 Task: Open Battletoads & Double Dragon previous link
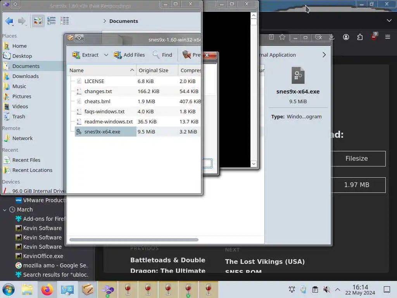coord(168,265)
